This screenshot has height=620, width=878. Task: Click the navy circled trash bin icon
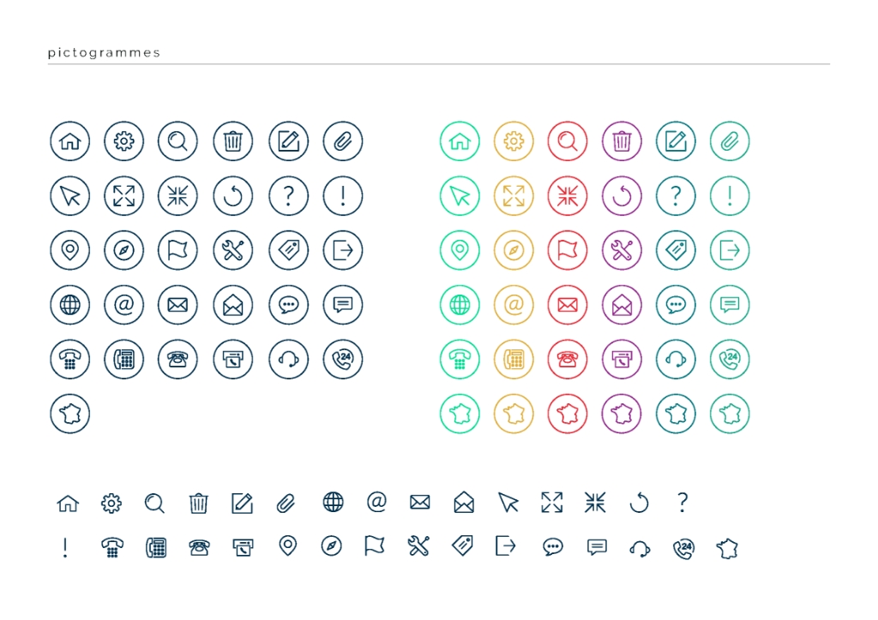[233, 141]
